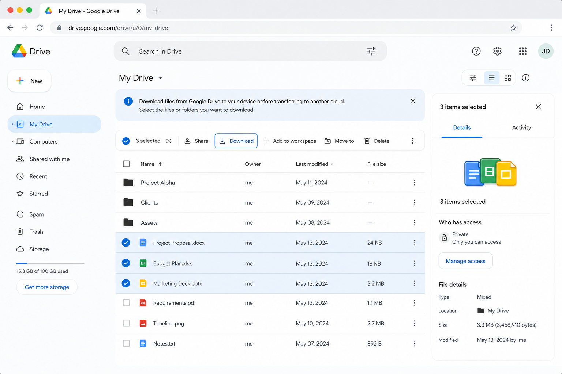This screenshot has height=374, width=562.
Task: Toggle the select-all header checkbox
Action: pyautogui.click(x=126, y=164)
